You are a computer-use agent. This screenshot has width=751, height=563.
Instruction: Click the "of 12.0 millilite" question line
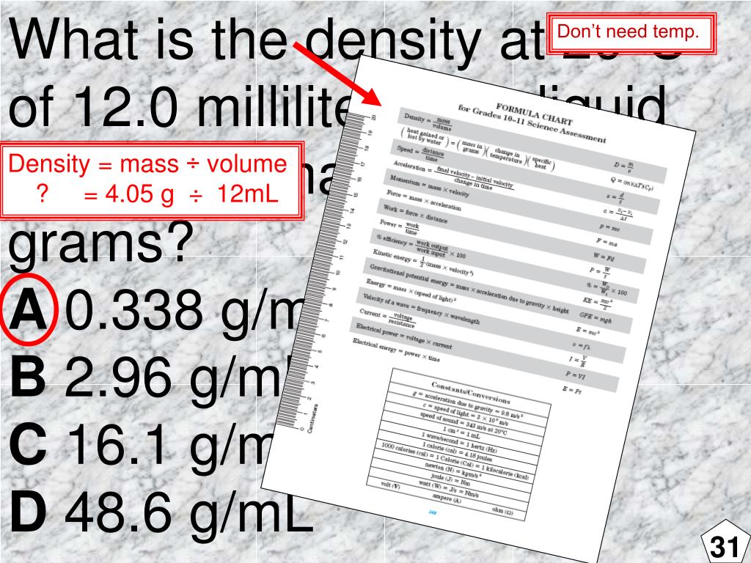click(x=180, y=106)
